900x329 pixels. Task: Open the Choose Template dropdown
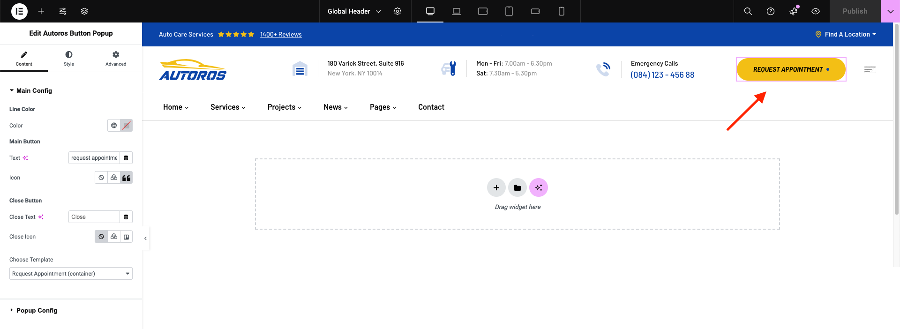(x=71, y=274)
